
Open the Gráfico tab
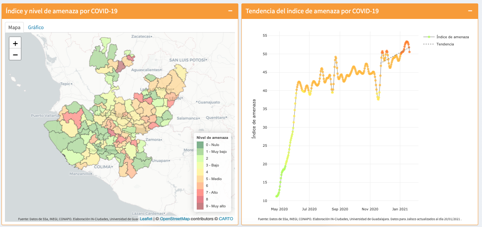[x=36, y=27]
